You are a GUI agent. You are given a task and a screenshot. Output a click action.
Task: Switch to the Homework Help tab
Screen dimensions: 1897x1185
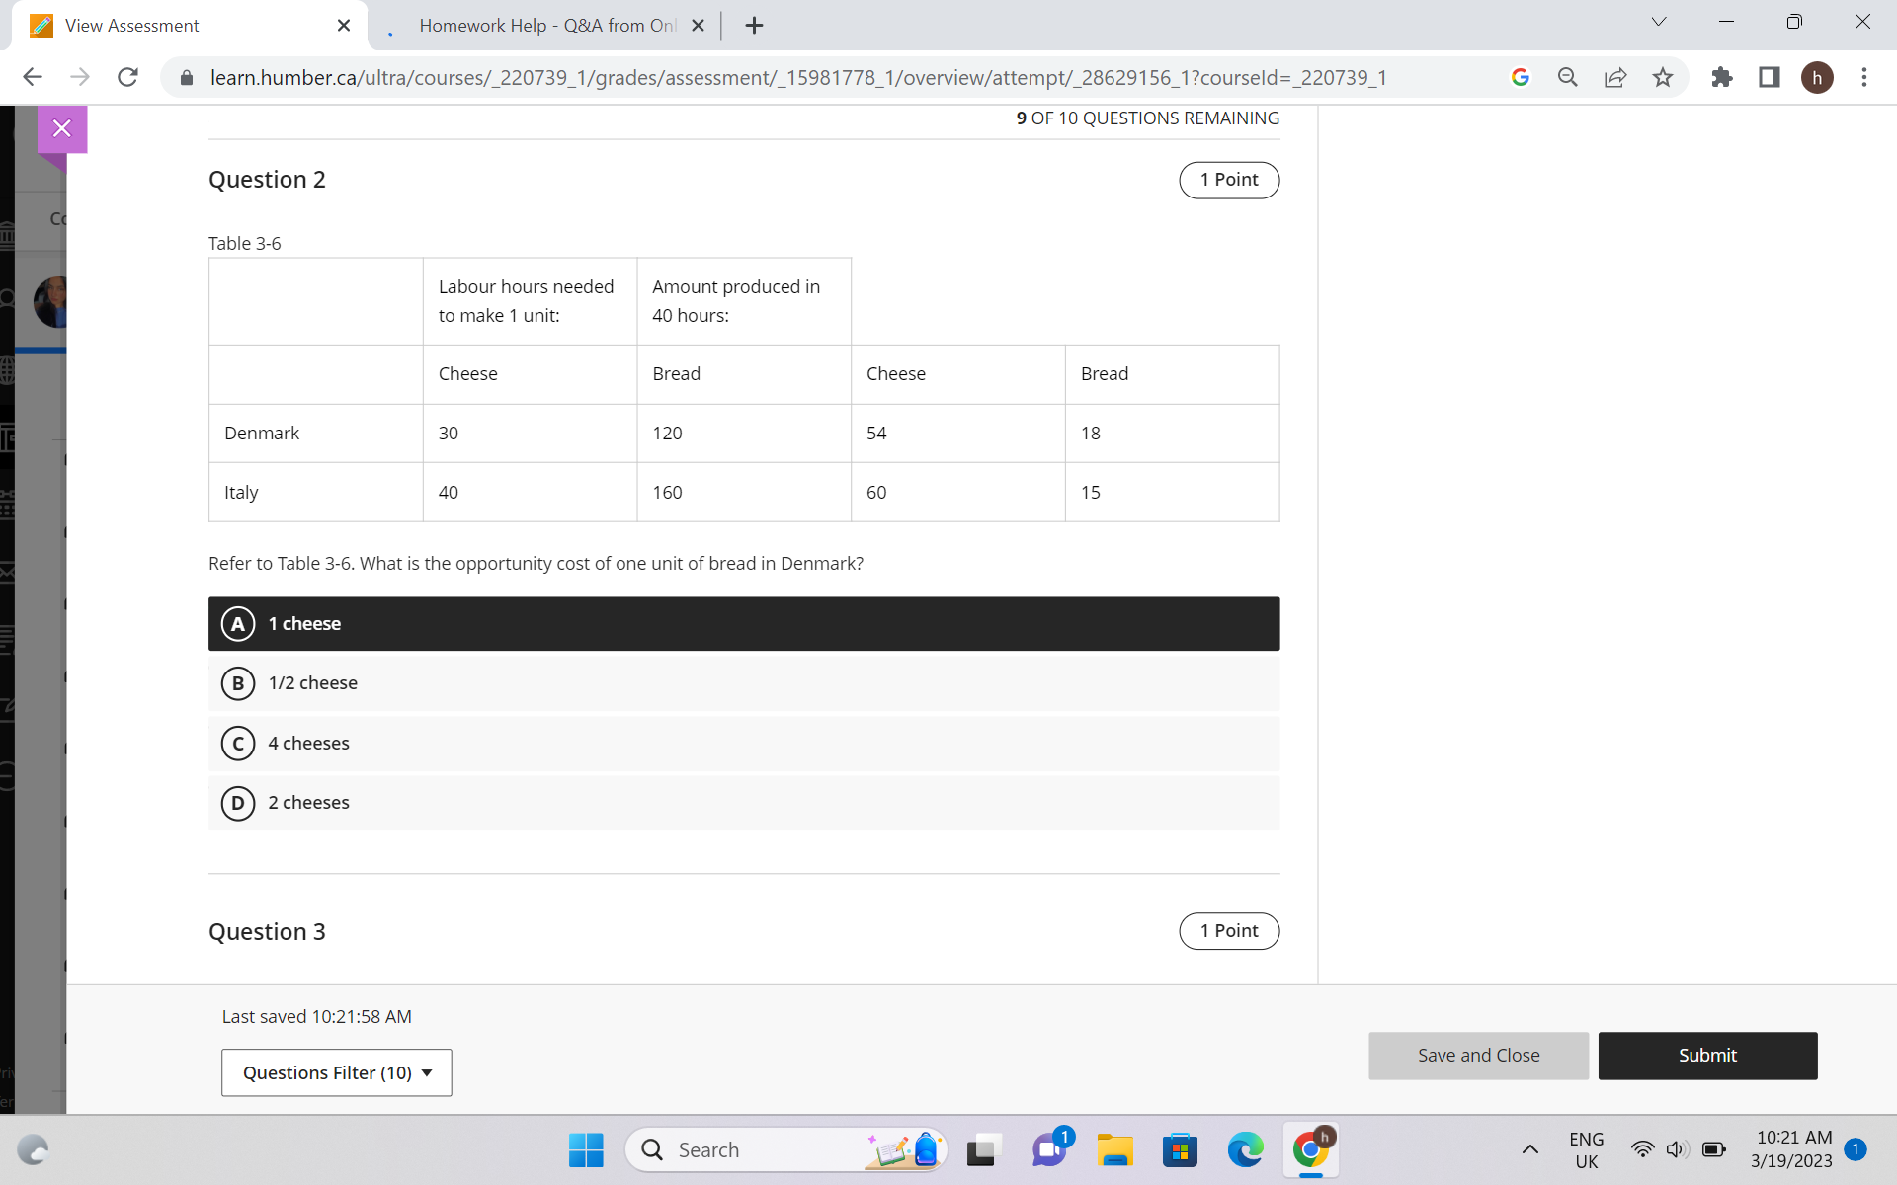click(543, 25)
